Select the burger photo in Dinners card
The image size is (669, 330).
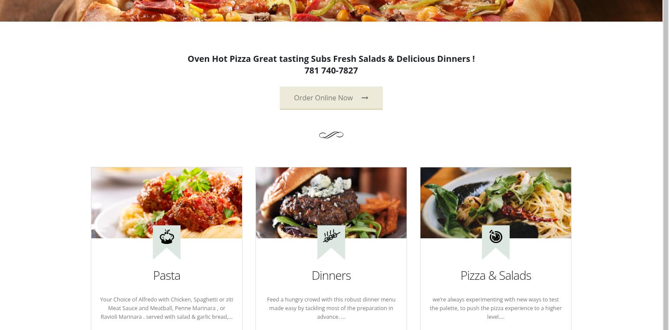click(331, 203)
